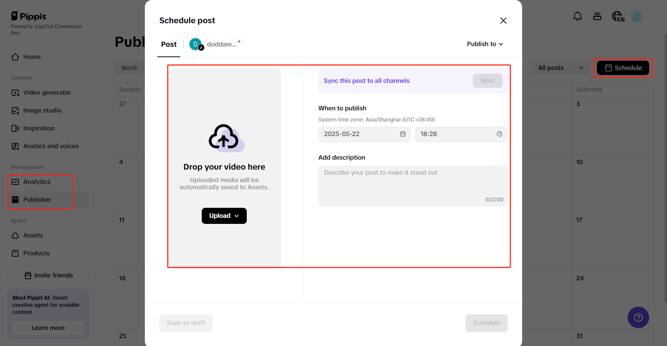This screenshot has width=667, height=346.
Task: Open the user profile avatar
Action: pyautogui.click(x=637, y=16)
